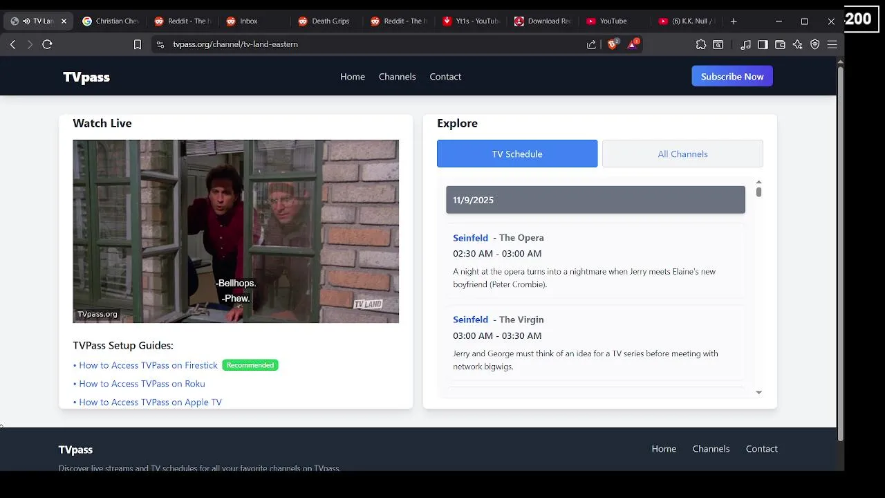Open site settings icon left of the URL
Image resolution: width=885 pixels, height=498 pixels.
point(160,44)
